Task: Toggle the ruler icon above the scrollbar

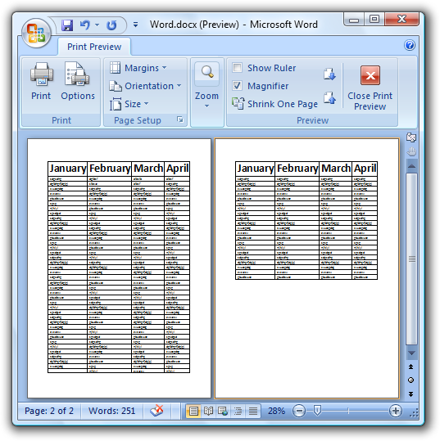Action: click(411, 137)
